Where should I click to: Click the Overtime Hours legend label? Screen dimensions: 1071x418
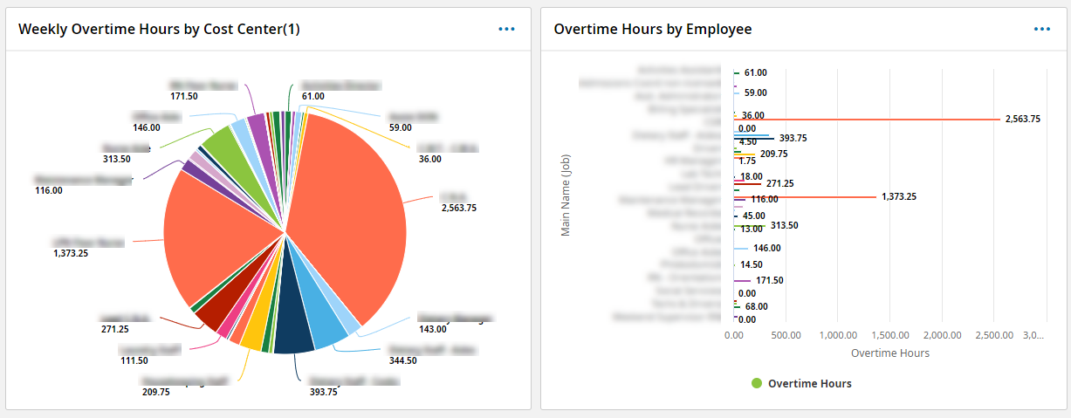click(x=810, y=383)
